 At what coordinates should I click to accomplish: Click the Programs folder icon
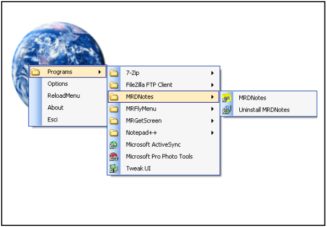(x=36, y=72)
